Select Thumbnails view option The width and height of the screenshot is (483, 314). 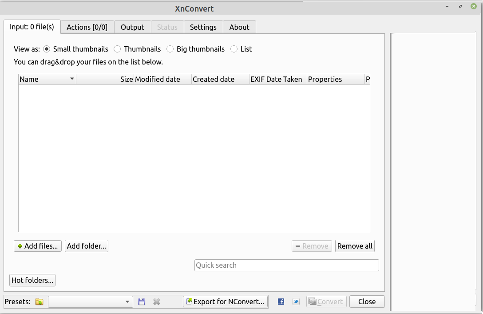117,49
